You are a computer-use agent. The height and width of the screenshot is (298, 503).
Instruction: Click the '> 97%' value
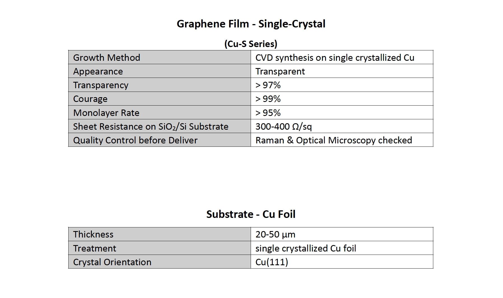pyautogui.click(x=268, y=85)
